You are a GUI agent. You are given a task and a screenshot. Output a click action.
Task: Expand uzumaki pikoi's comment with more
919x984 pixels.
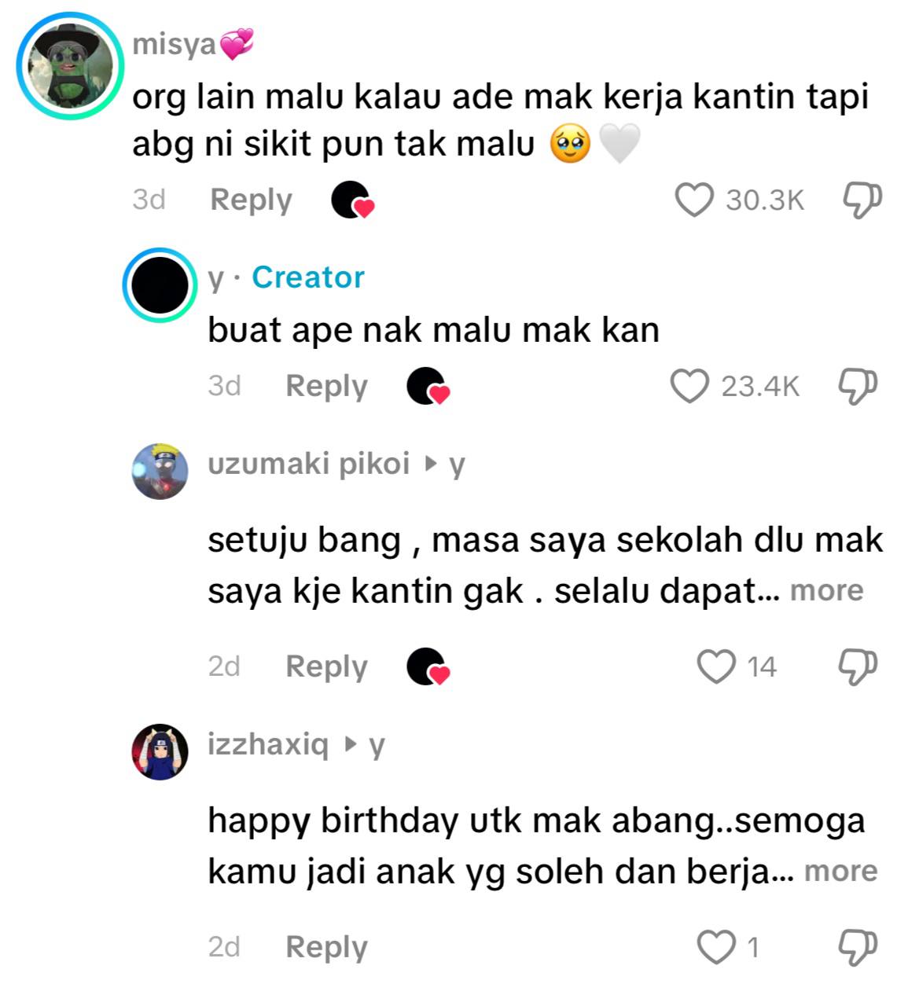coord(826,590)
